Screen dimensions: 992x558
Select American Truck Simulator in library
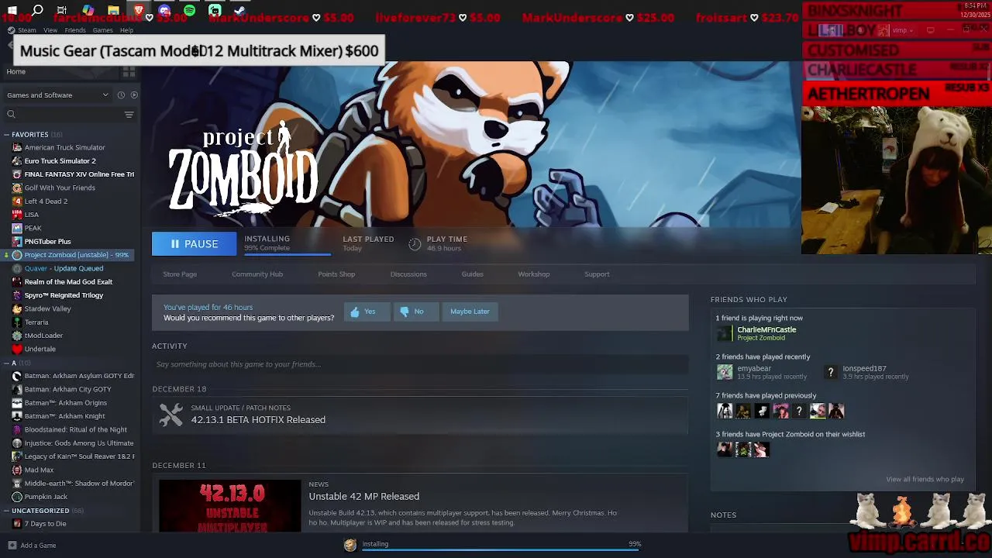pos(64,147)
